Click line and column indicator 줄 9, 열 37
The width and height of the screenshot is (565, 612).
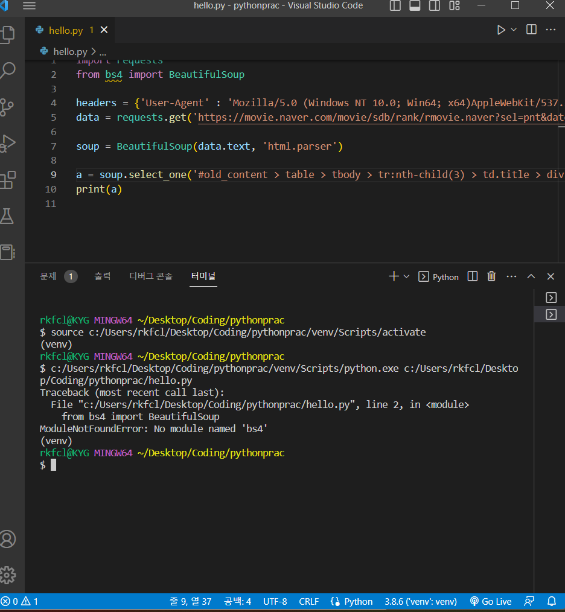tap(191, 602)
